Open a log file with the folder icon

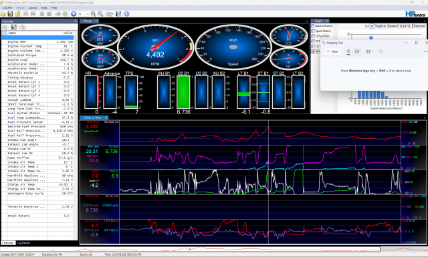[x=3, y=13]
